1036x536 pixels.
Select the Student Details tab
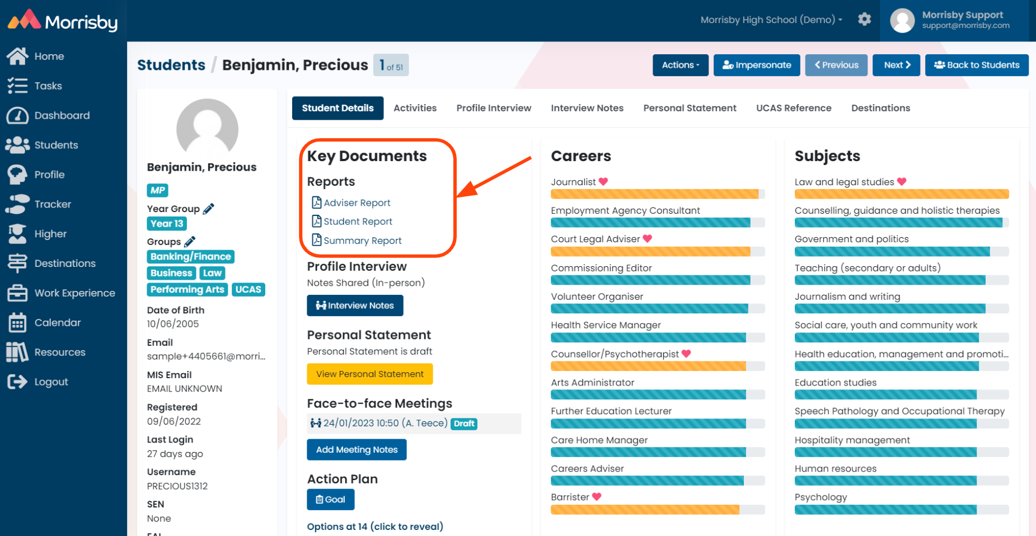[337, 108]
